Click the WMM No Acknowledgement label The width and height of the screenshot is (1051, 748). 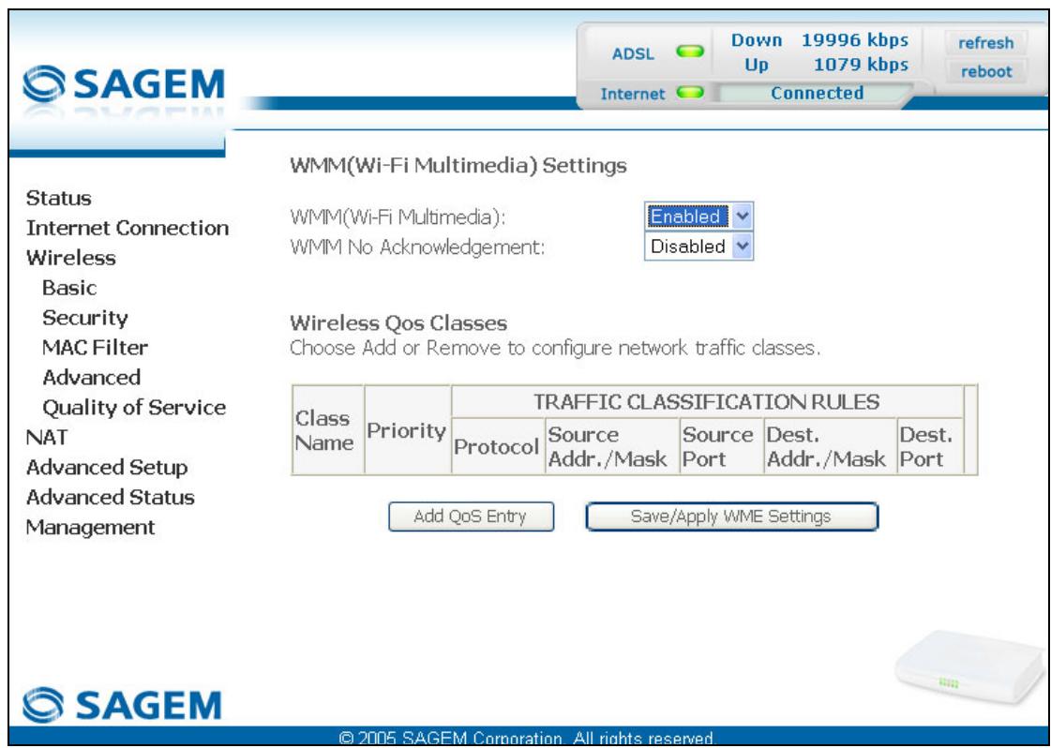tap(417, 247)
